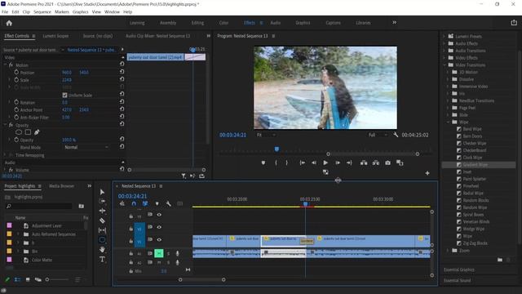
Task: Open the File menu
Action: tap(5, 11)
